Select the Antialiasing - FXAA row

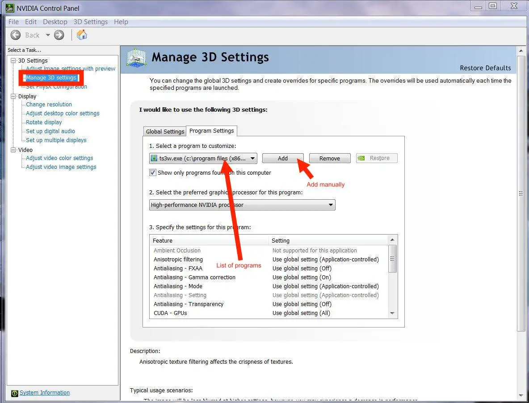pyautogui.click(x=269, y=269)
